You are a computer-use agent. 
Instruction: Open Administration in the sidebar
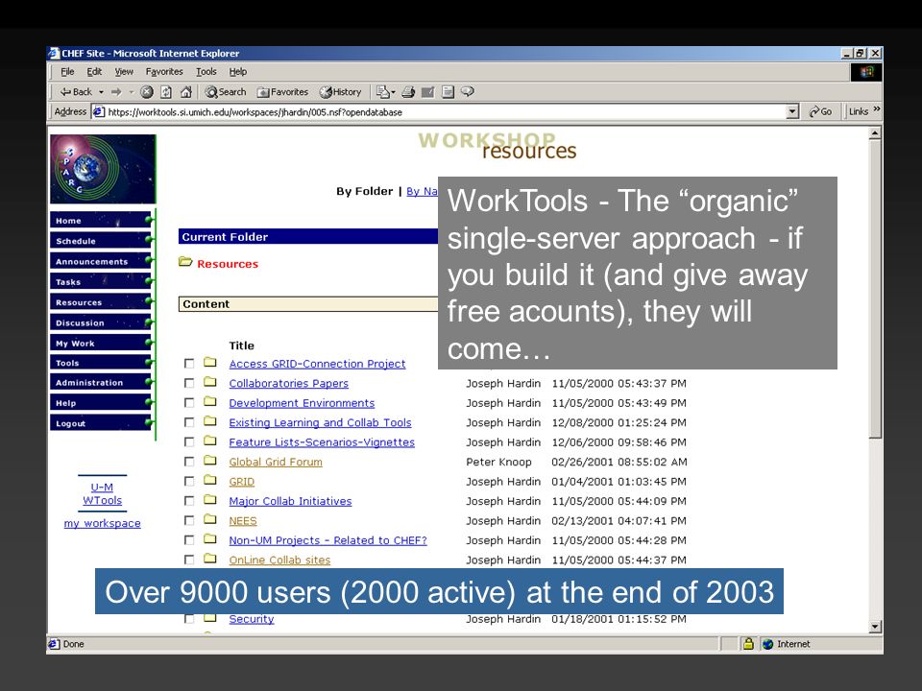pyautogui.click(x=101, y=383)
